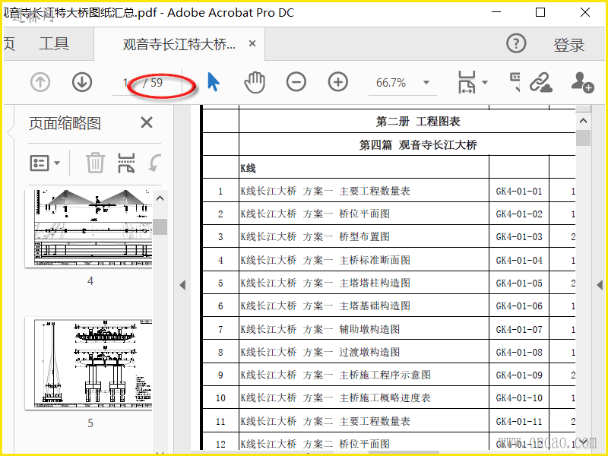This screenshot has width=608, height=456.
Task: Click text 主塔基础构造图
Action: 374,306
